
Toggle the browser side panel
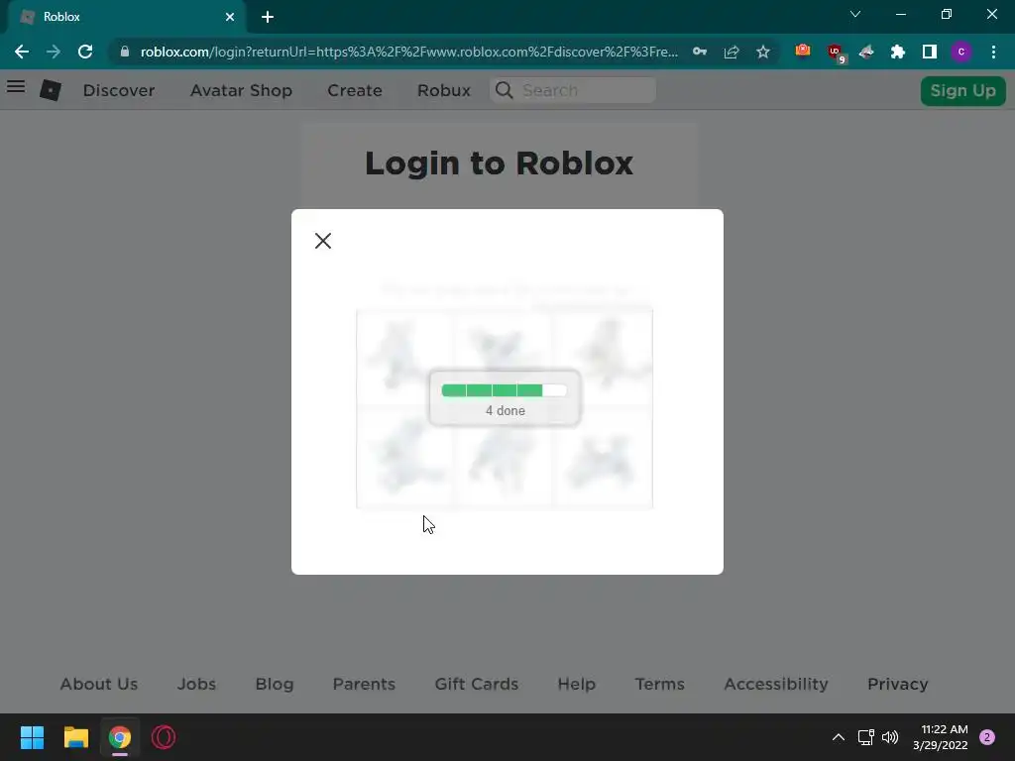930,52
